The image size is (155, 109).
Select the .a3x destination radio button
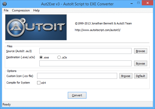(59, 57)
